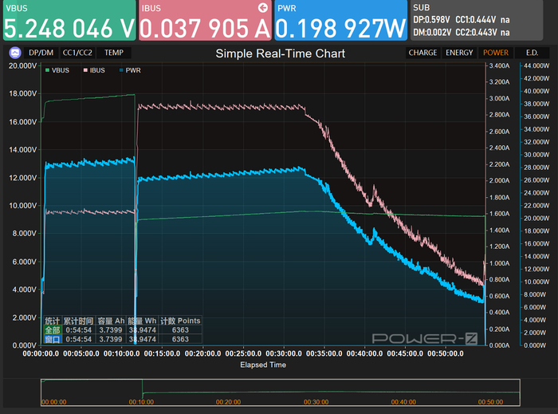Click the back arrow icon in IBUS panel

(263, 8)
